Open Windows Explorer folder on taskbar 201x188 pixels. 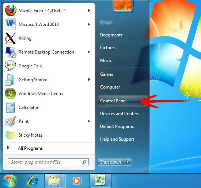coord(54,181)
